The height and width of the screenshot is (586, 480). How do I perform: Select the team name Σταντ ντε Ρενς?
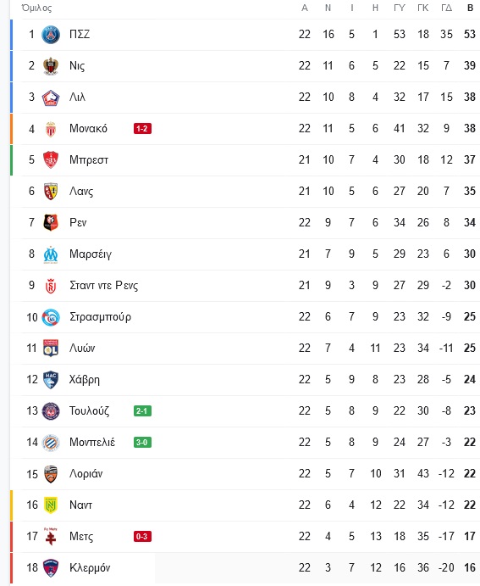click(x=103, y=286)
